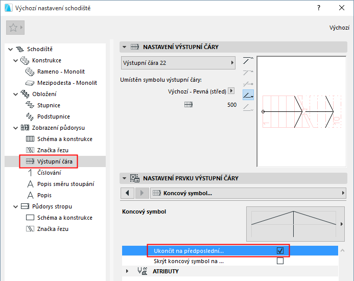The height and width of the screenshot is (281, 354).
Task: Click the Stupnice tread icon
Action: 30,105
